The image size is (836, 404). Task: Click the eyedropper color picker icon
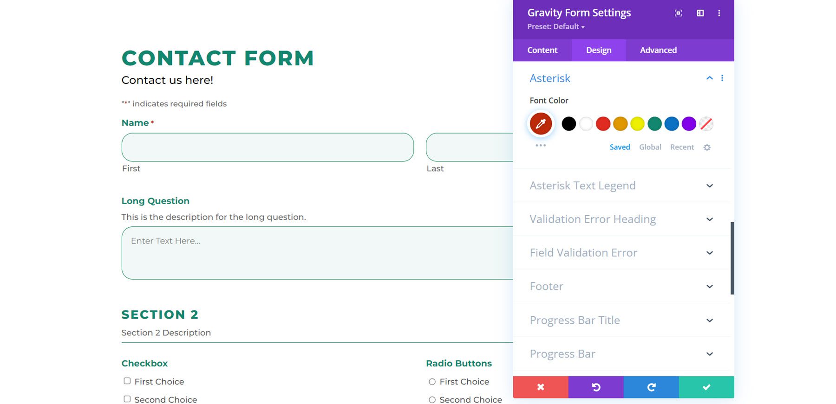[x=541, y=124]
